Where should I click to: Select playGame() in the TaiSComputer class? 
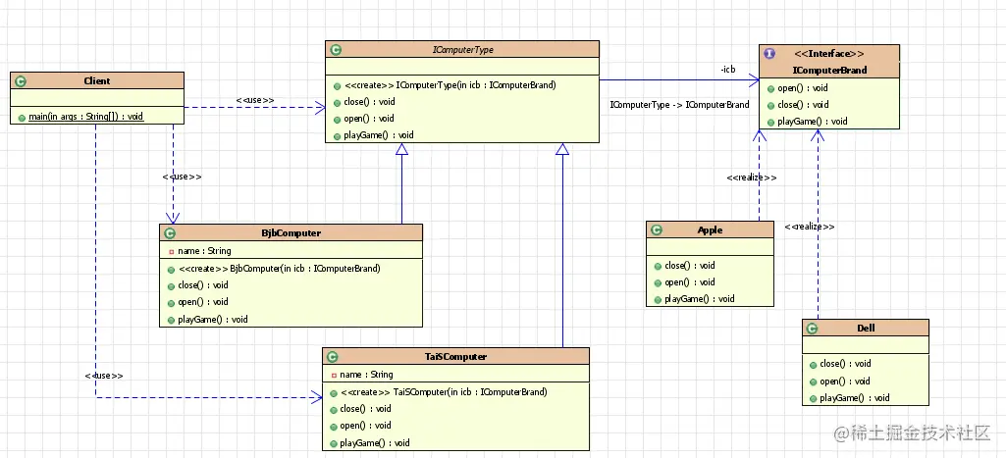point(375,443)
